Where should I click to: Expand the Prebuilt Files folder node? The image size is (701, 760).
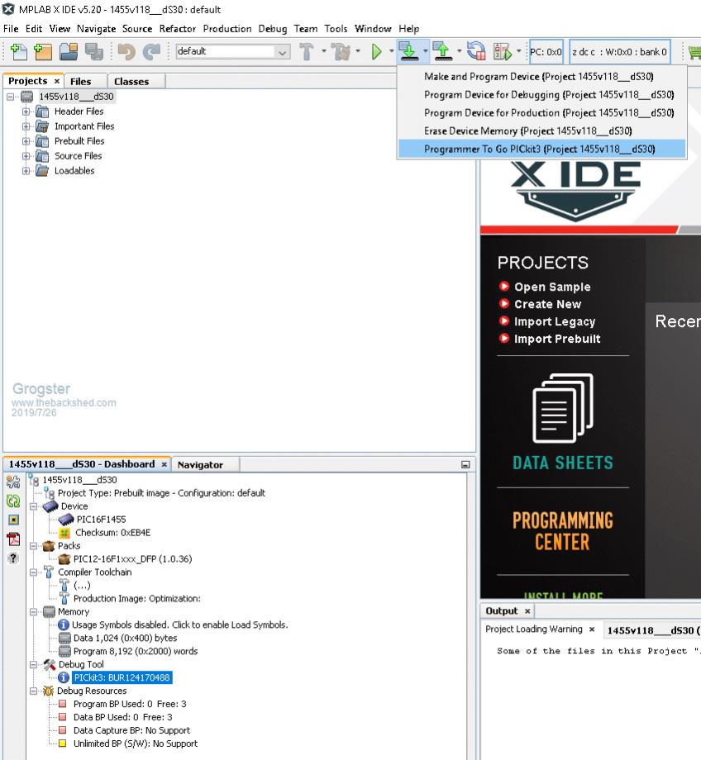[x=26, y=141]
